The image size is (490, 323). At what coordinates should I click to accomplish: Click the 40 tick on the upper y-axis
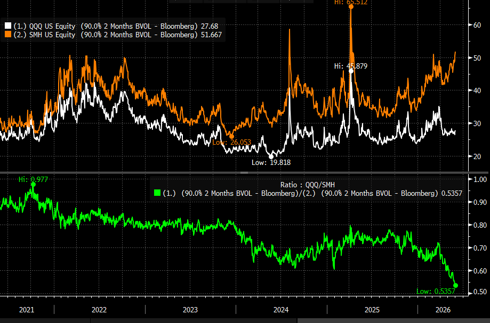[477, 90]
